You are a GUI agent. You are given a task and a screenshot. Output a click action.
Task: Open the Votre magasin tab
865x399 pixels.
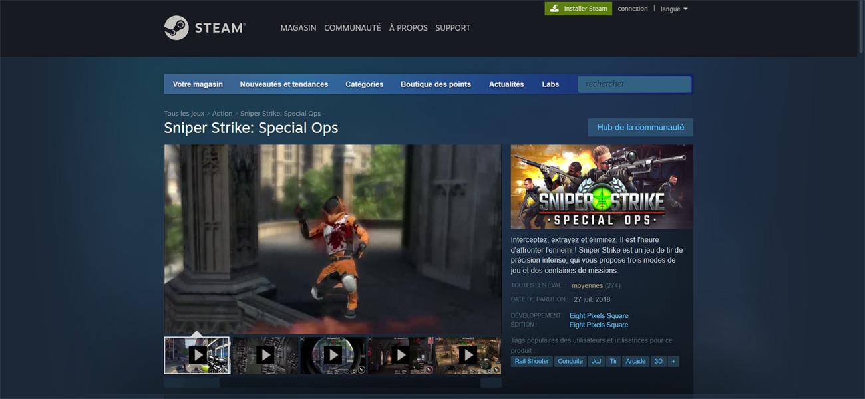click(x=198, y=84)
